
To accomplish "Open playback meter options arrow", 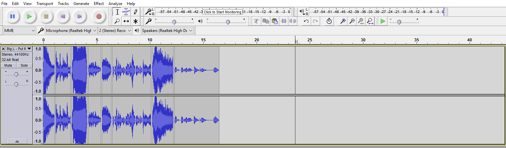I will 304,14.
